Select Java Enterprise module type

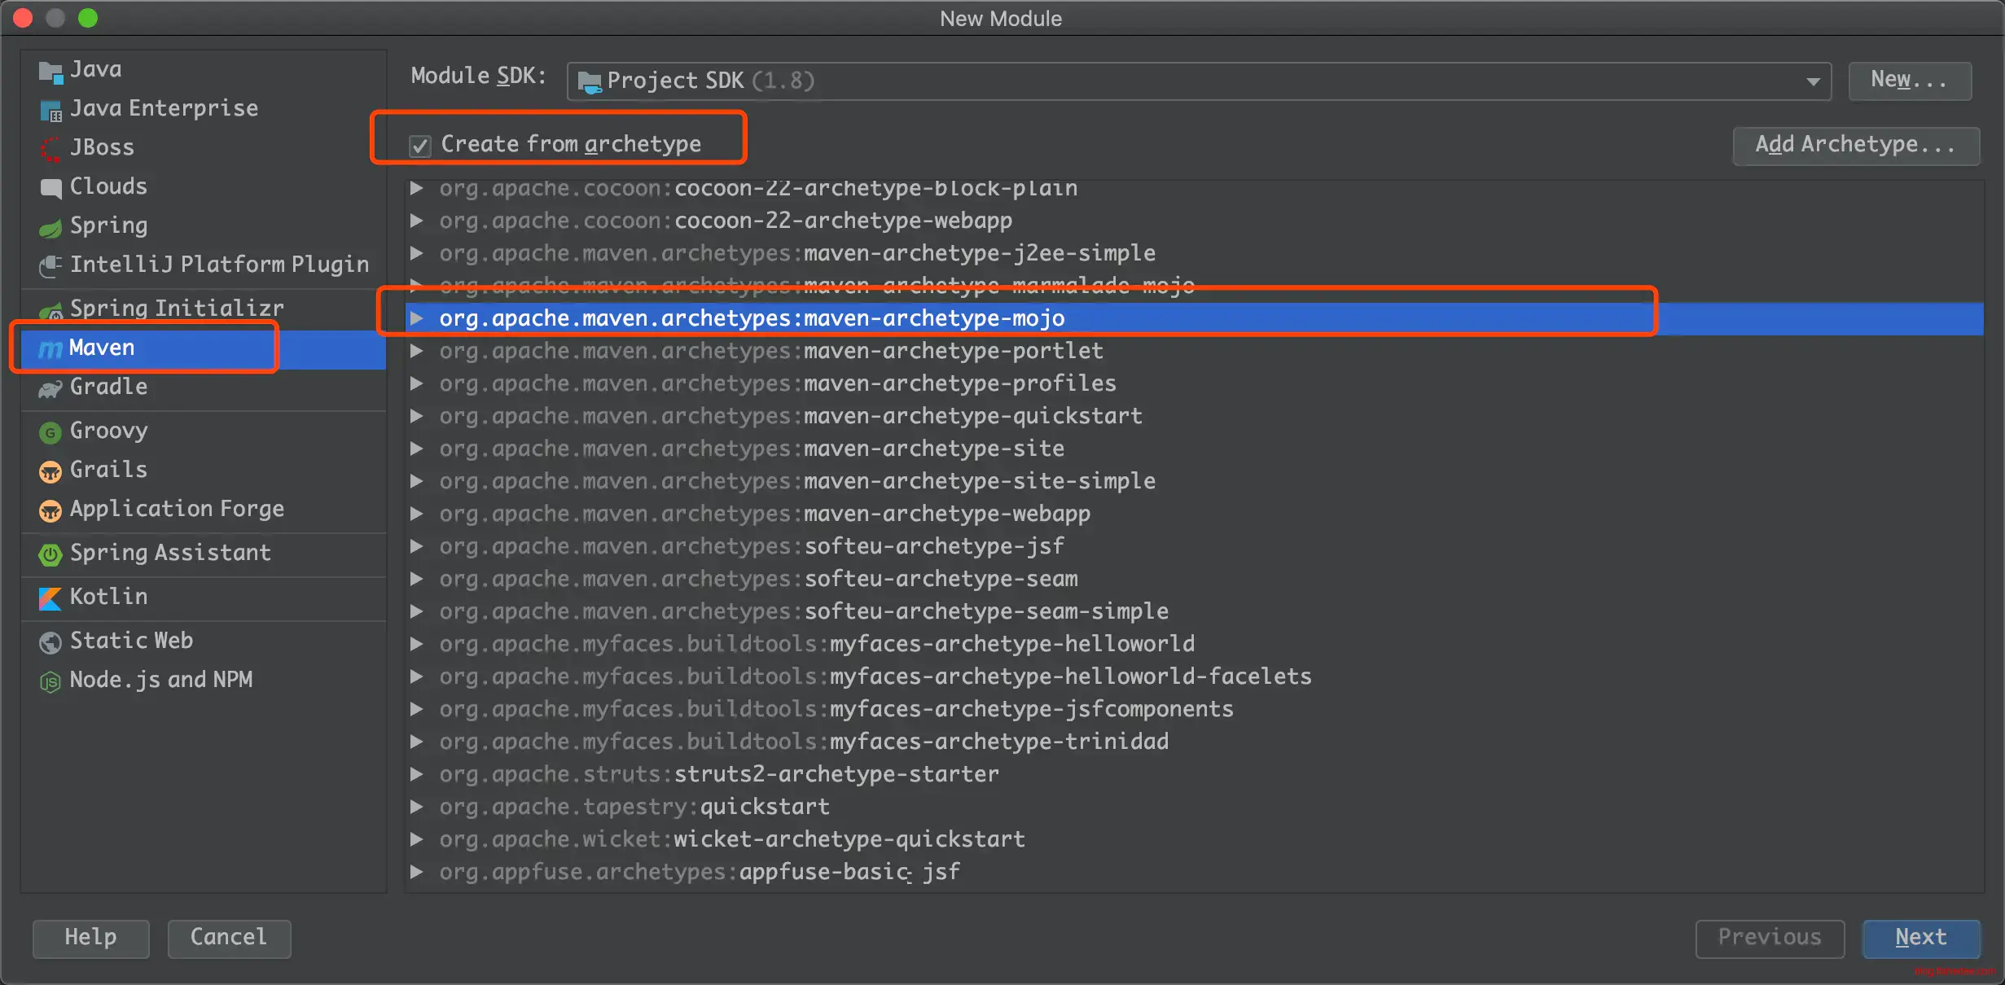[x=163, y=108]
